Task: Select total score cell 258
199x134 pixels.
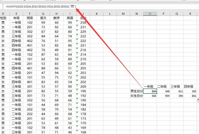Action: 83,23
